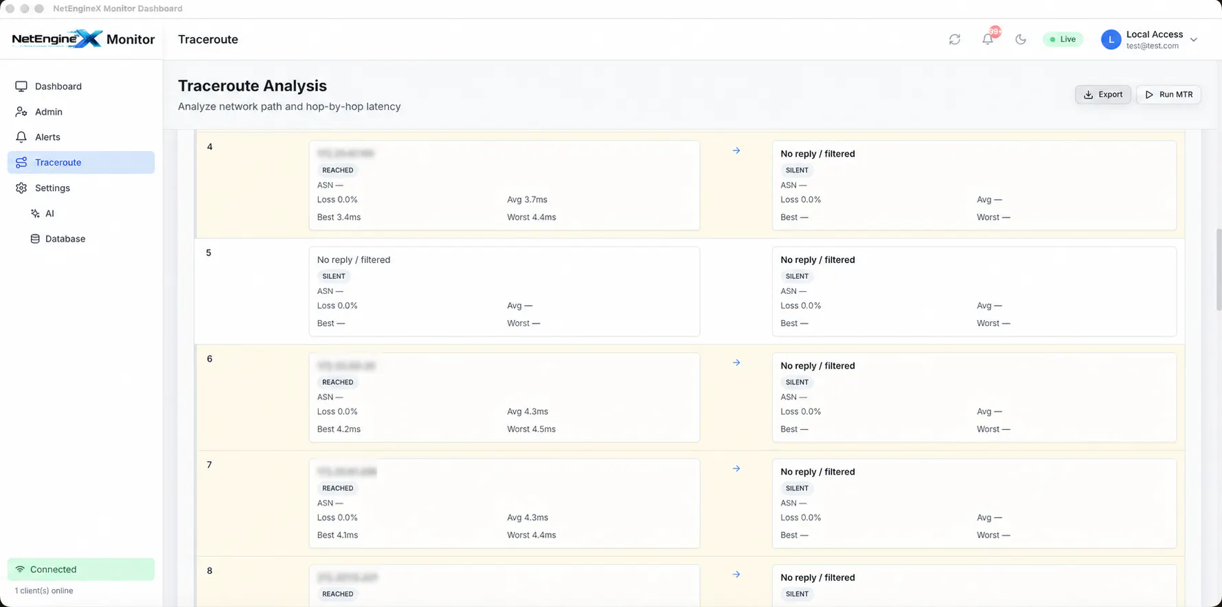Image resolution: width=1222 pixels, height=607 pixels.
Task: Click "Avg 4.3ms" in hop 7
Action: 528,518
